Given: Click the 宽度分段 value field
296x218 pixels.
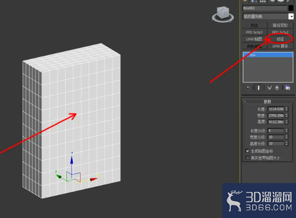Looking at the screenshot, I should coord(276,137).
